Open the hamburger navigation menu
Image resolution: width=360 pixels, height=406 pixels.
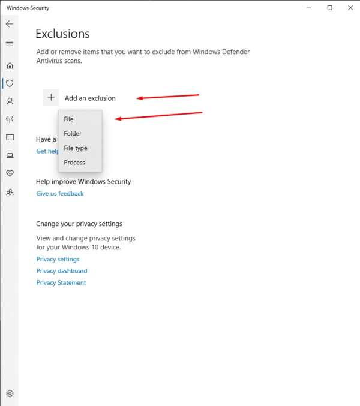pos(10,44)
